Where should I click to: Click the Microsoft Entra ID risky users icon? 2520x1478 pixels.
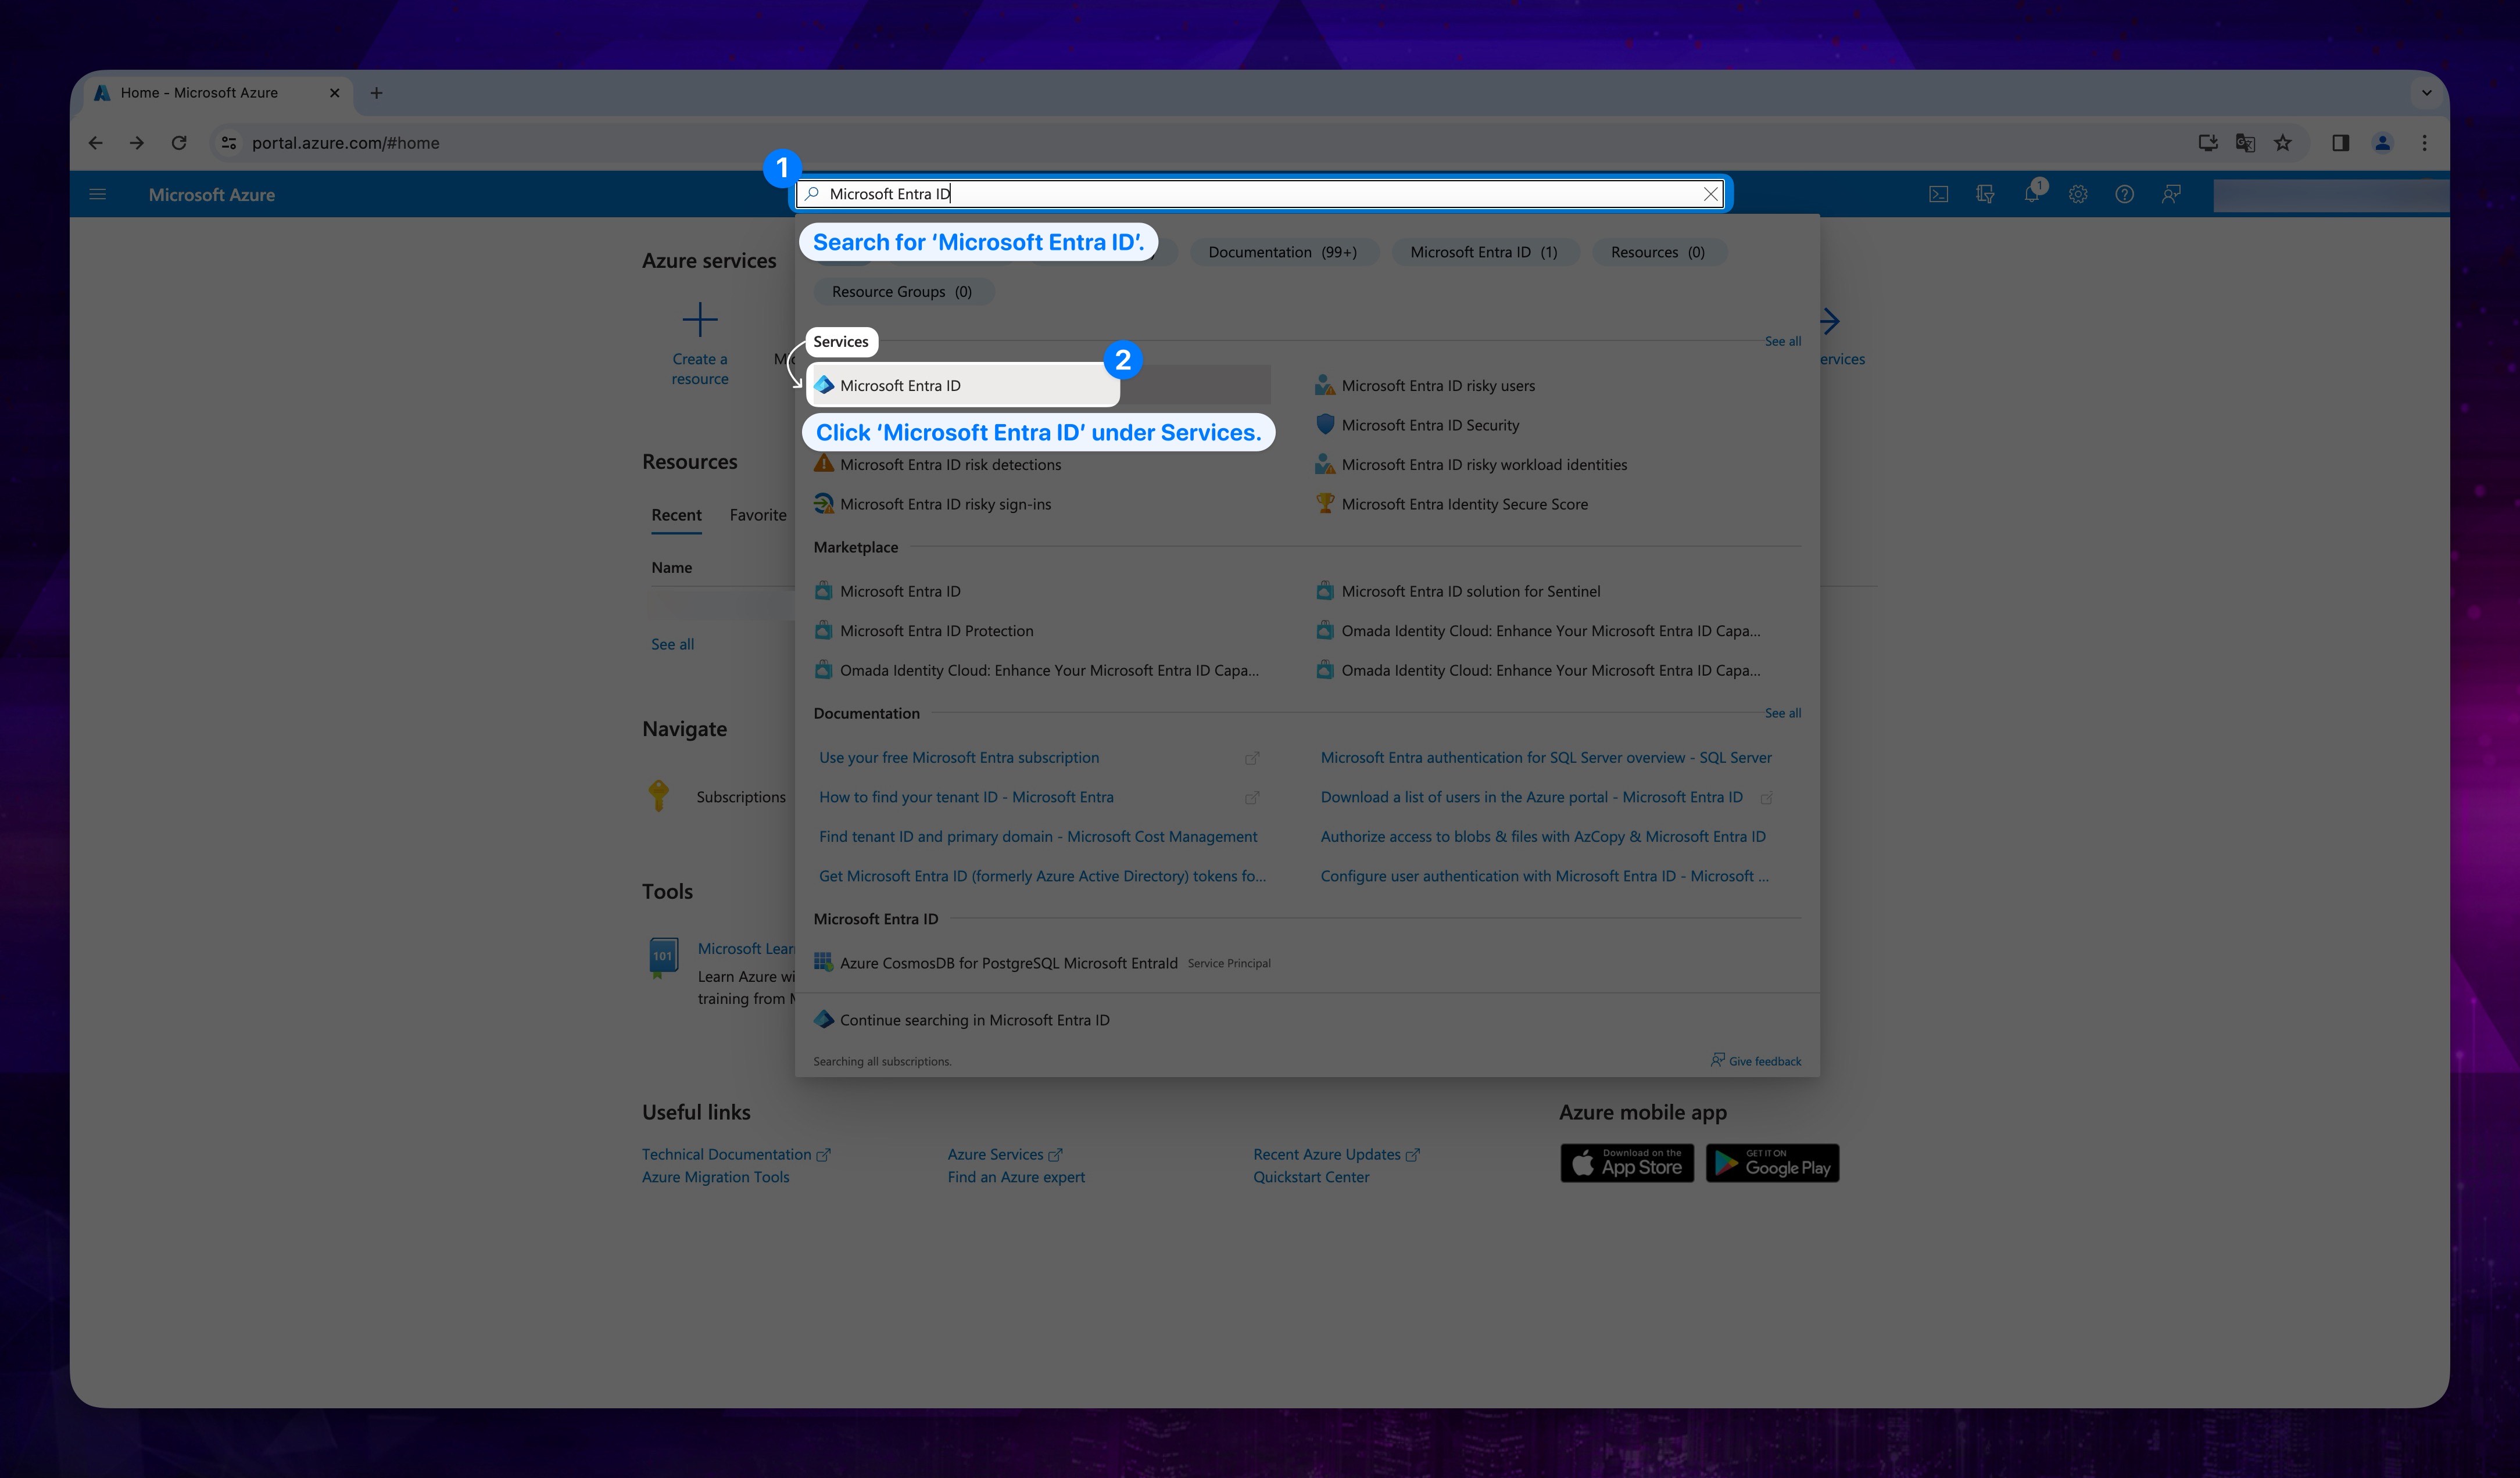coord(1323,383)
